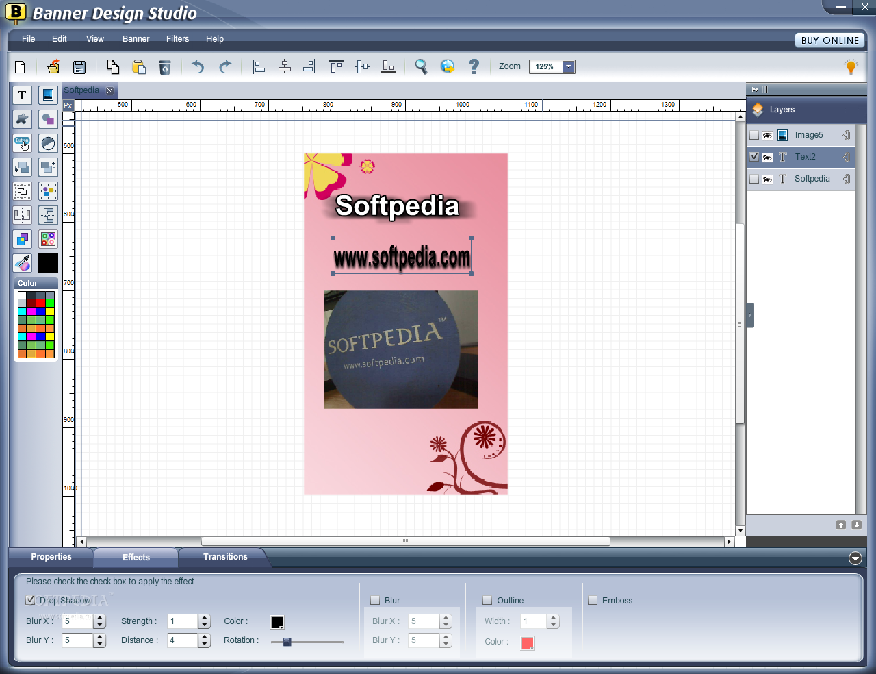Hide the Image5 layer via eye icon
The image size is (876, 674).
point(768,136)
